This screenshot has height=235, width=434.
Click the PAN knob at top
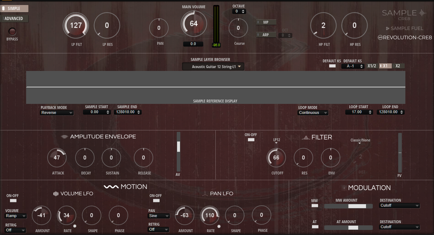click(x=159, y=28)
